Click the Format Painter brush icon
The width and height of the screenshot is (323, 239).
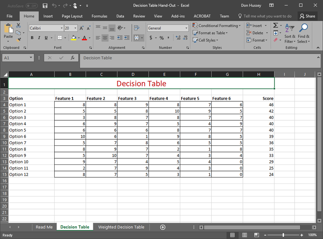[x=19, y=40]
